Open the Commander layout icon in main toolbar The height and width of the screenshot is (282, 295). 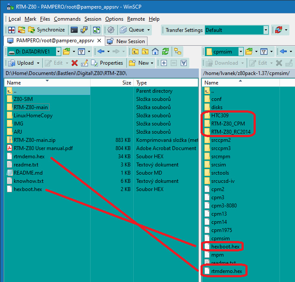coord(12,30)
